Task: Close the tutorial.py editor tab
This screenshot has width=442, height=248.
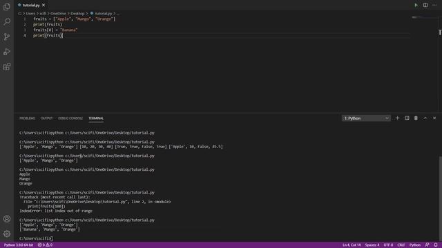Action: coord(44,5)
